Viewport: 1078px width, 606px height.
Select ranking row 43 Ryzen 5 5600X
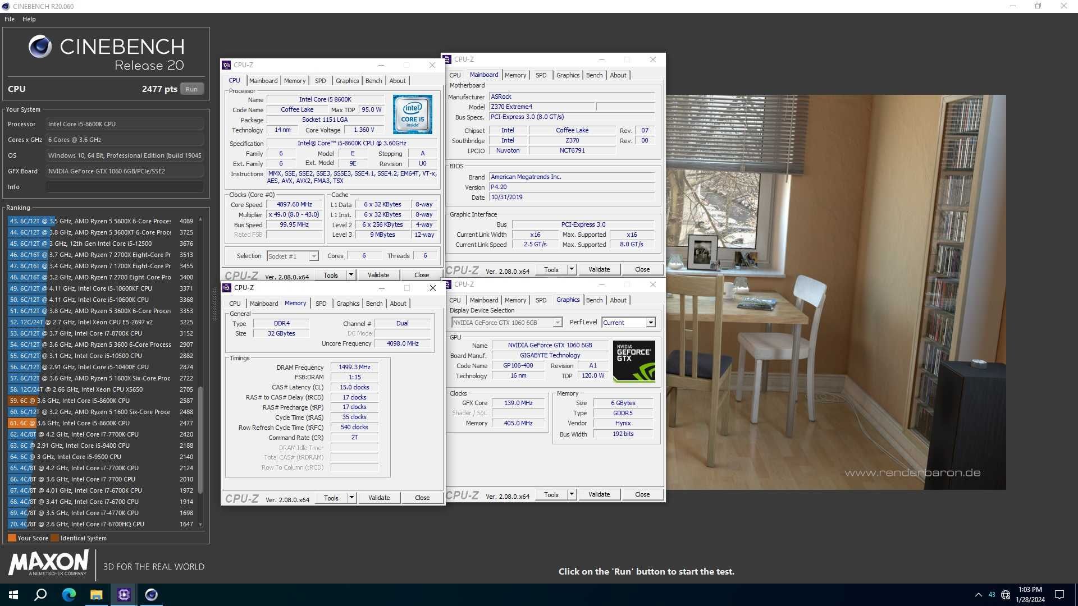pyautogui.click(x=101, y=221)
